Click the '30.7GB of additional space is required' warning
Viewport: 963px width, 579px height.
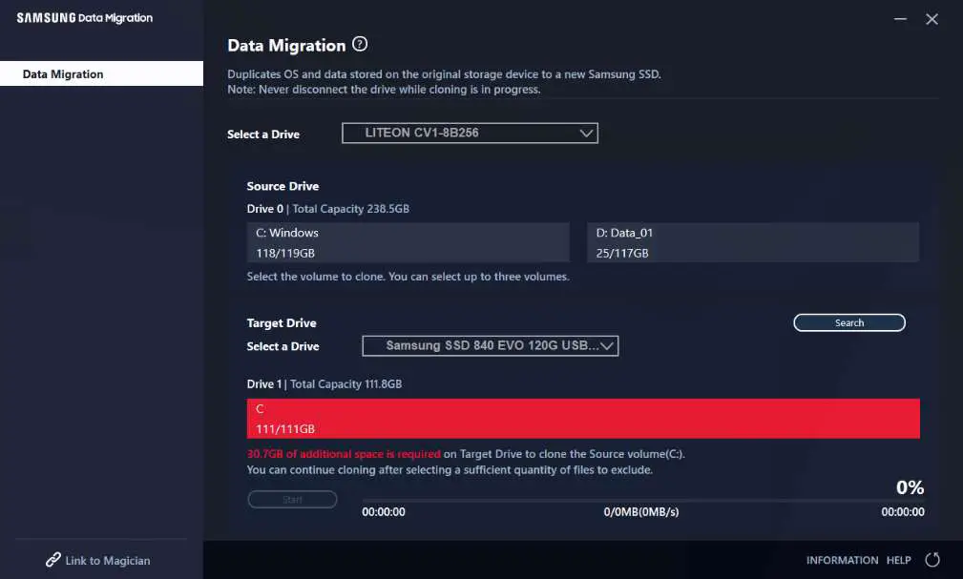[344, 454]
